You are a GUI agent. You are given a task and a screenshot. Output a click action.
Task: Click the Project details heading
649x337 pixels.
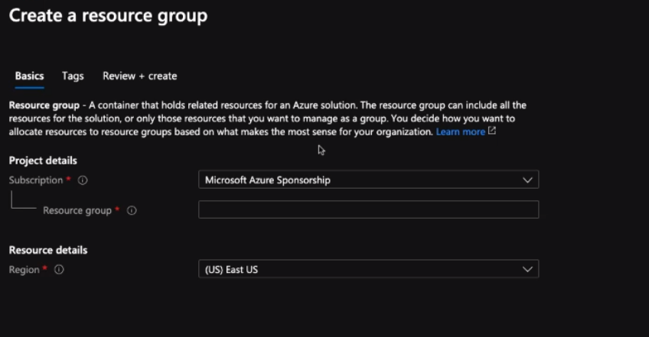pos(43,160)
